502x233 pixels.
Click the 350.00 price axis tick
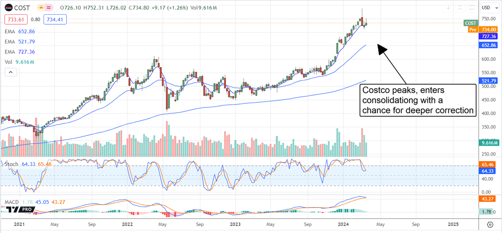click(488, 127)
